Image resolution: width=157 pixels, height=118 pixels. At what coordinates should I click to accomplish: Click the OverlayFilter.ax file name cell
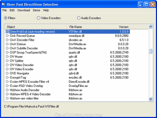(78, 86)
